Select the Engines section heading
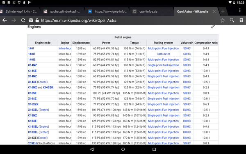The image size is (246, 154). 34,27
